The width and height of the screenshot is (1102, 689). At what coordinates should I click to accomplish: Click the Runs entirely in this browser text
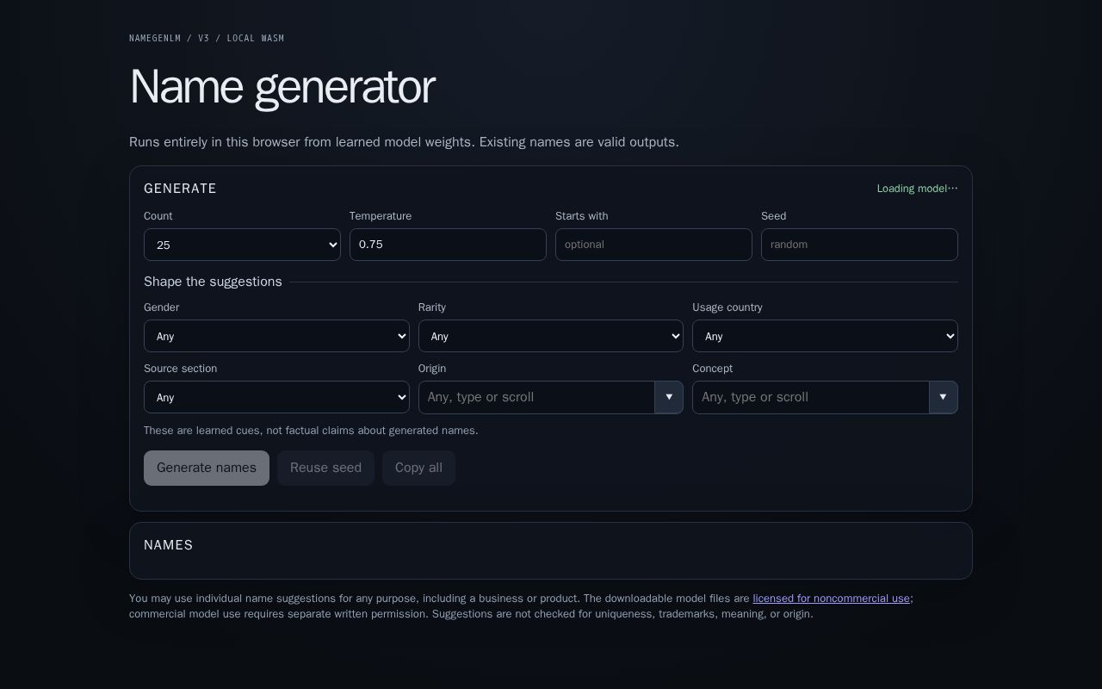click(x=404, y=142)
